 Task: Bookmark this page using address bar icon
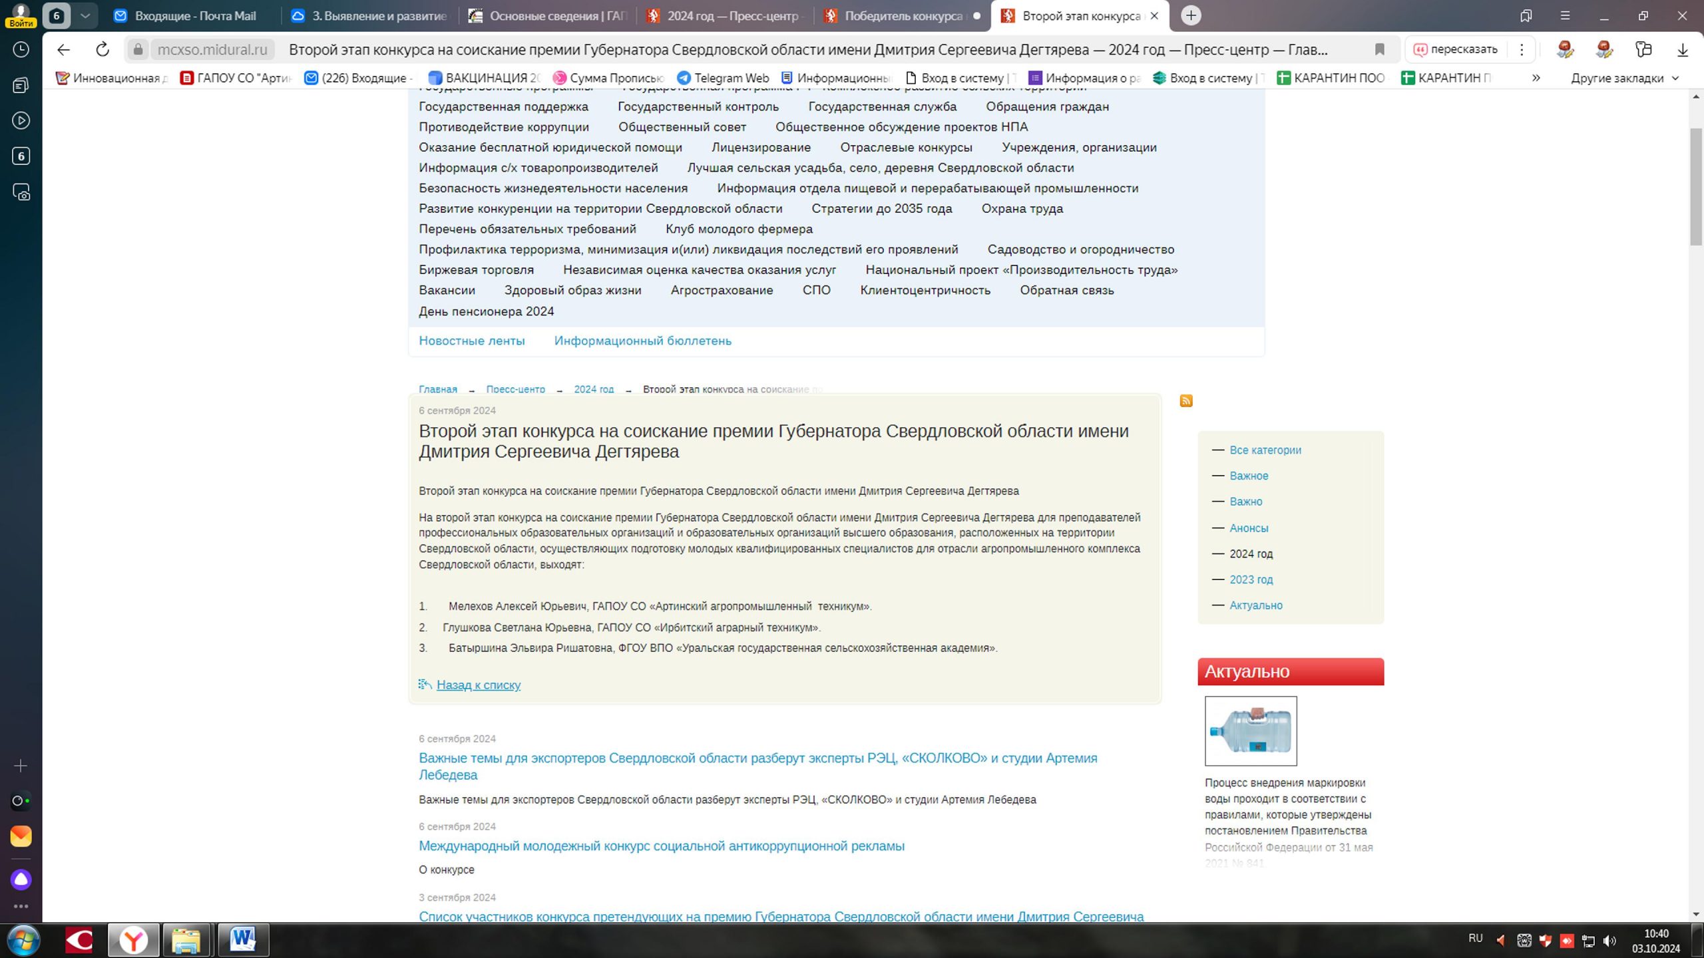[1380, 50]
